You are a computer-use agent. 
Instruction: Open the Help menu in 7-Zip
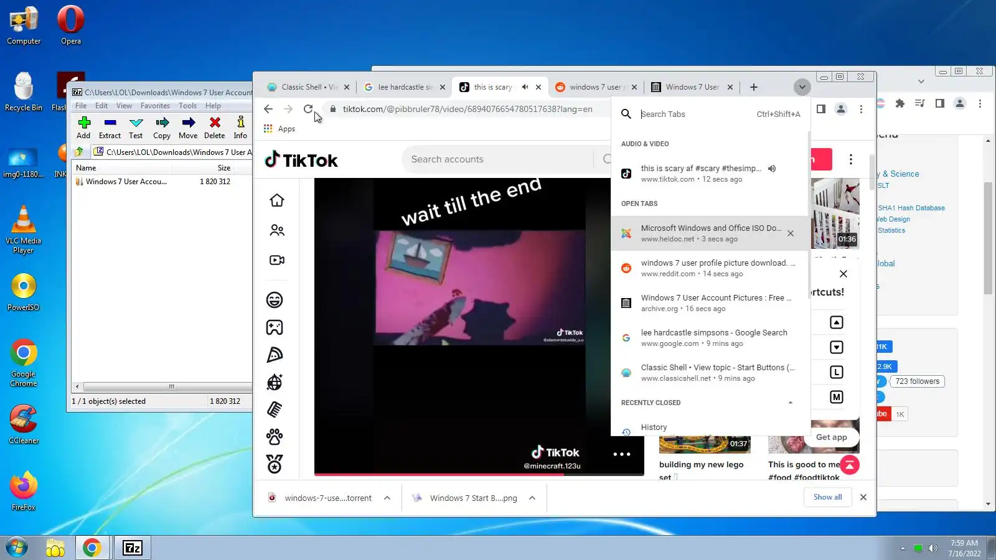[x=213, y=106]
